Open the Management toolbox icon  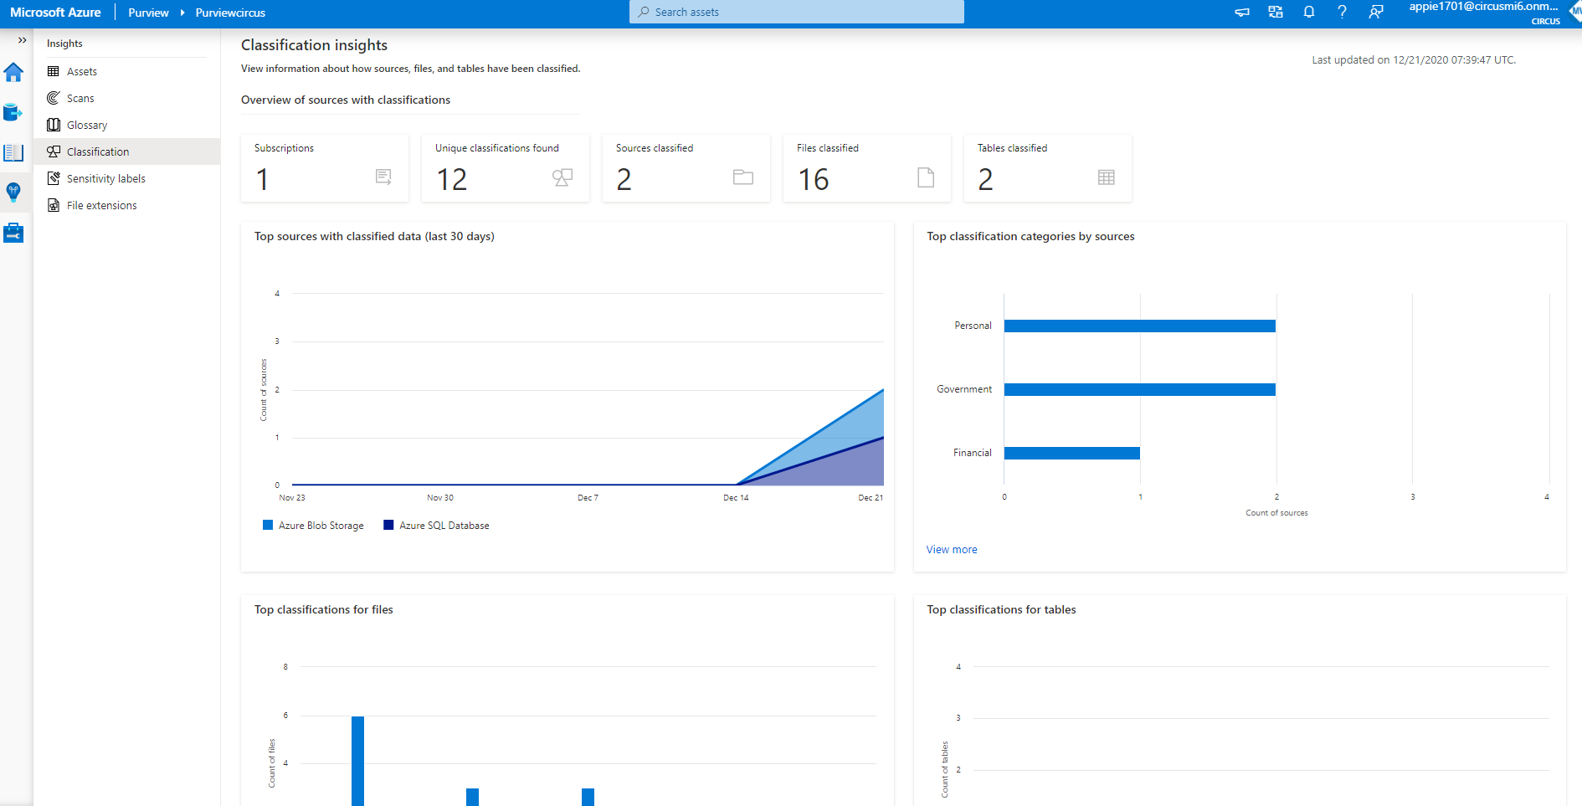(x=13, y=233)
